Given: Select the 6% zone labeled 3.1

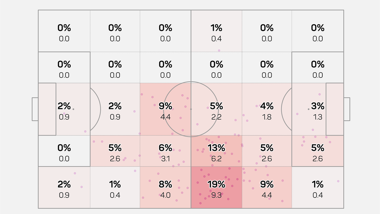Looking at the screenshot, I should click(x=165, y=151).
